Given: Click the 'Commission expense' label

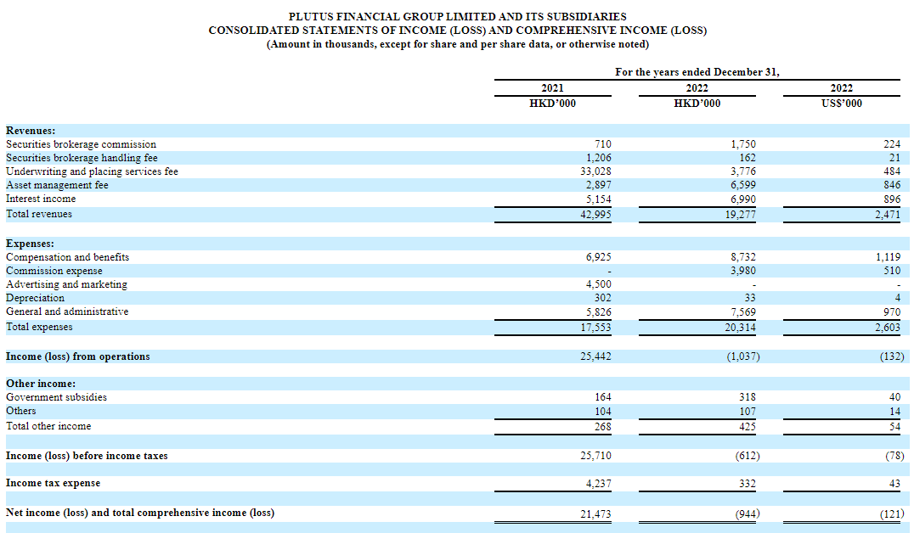Looking at the screenshot, I should pyautogui.click(x=54, y=271).
